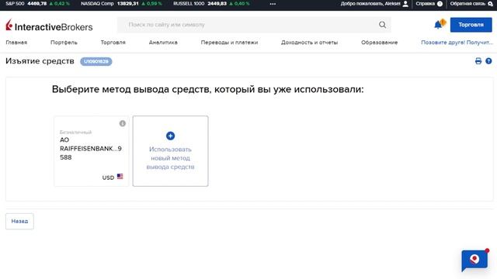Open the Торговля navigation menu

point(113,43)
